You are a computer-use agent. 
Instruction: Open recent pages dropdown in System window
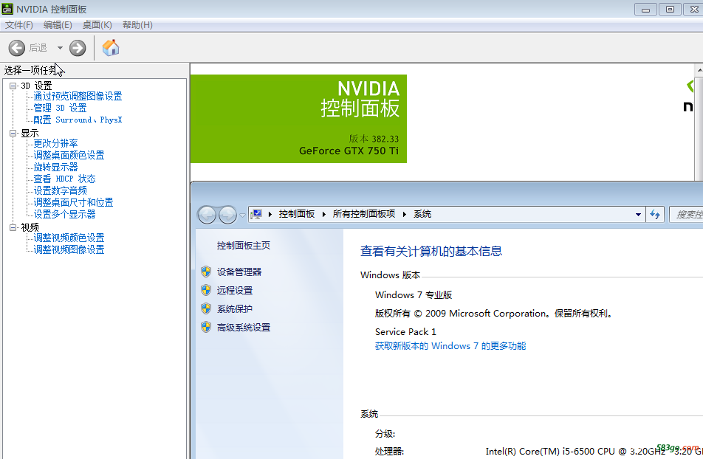click(x=242, y=215)
